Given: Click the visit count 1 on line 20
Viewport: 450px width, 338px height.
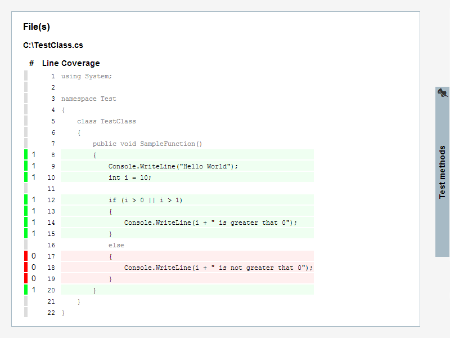Looking at the screenshot, I should coord(34,290).
